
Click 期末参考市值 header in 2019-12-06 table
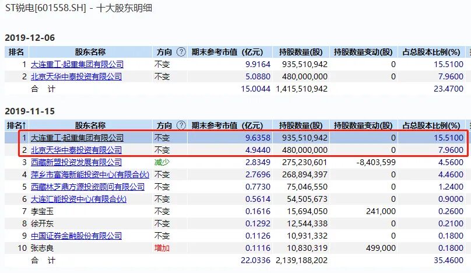click(x=227, y=52)
